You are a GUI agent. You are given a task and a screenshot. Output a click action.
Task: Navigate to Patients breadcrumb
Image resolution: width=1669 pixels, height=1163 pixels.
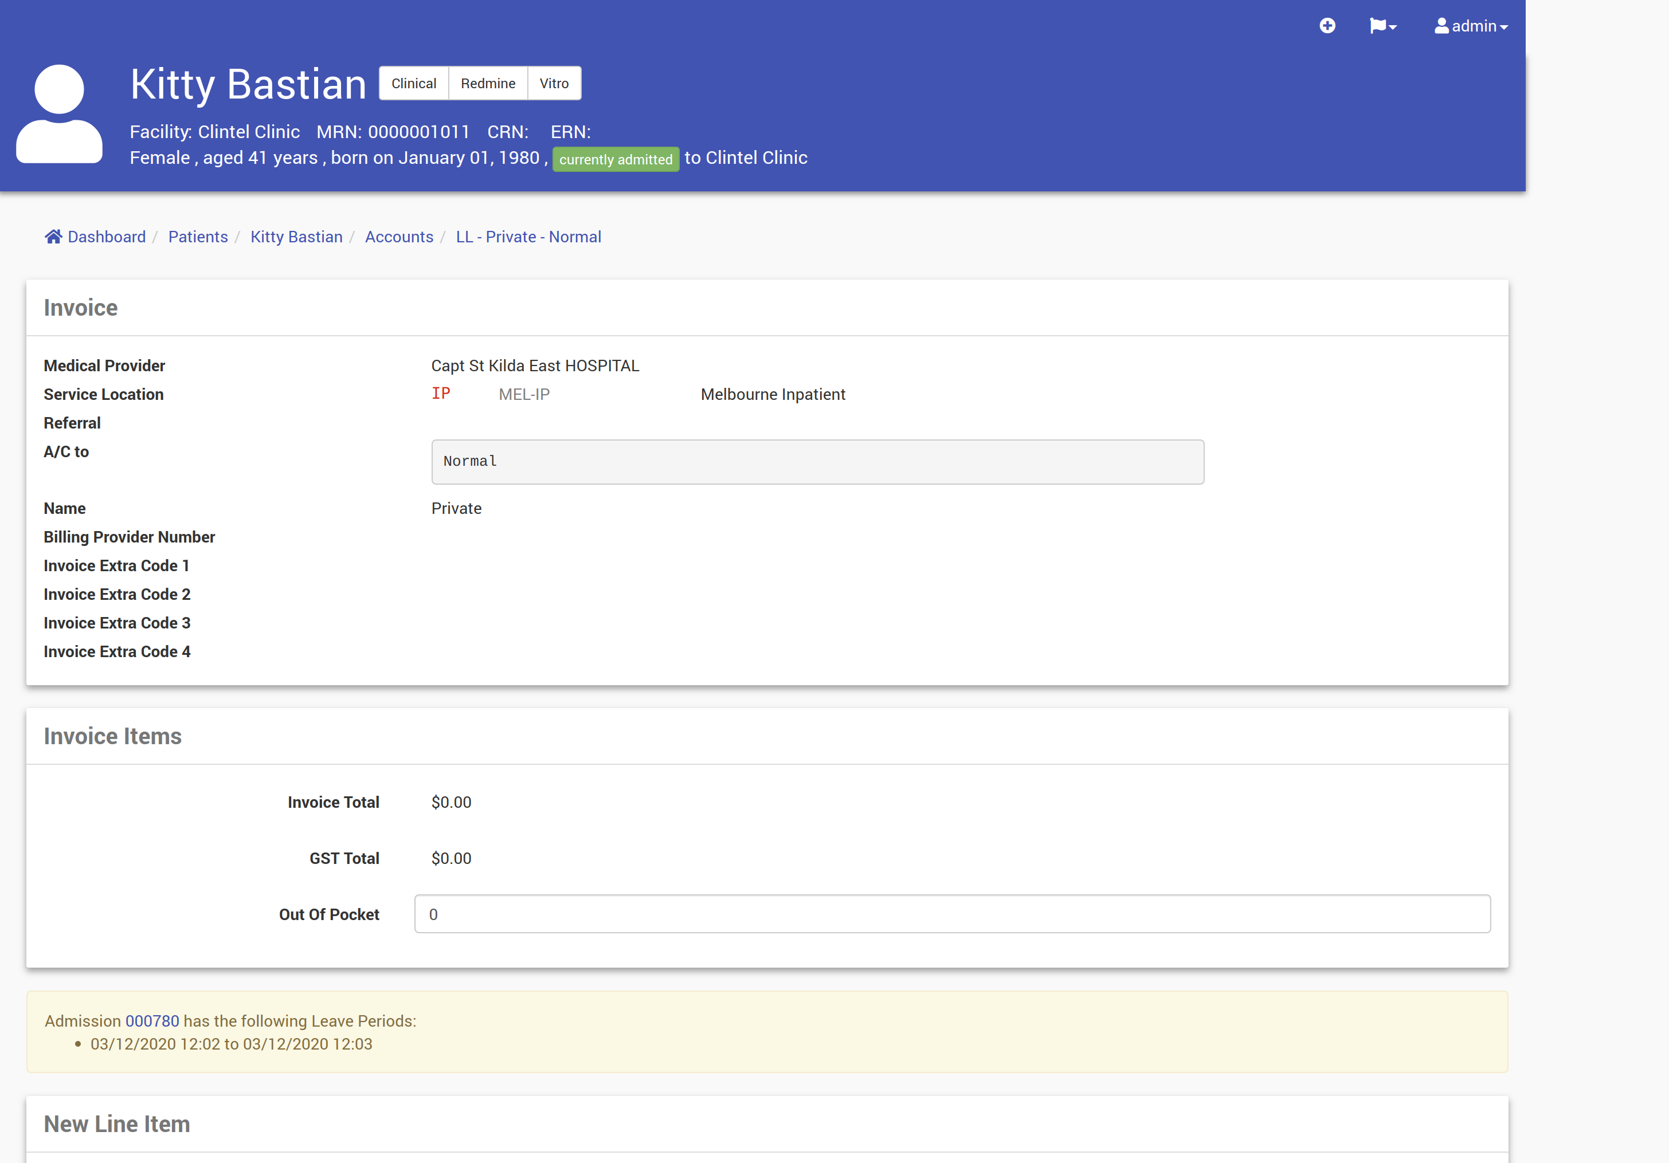tap(198, 237)
